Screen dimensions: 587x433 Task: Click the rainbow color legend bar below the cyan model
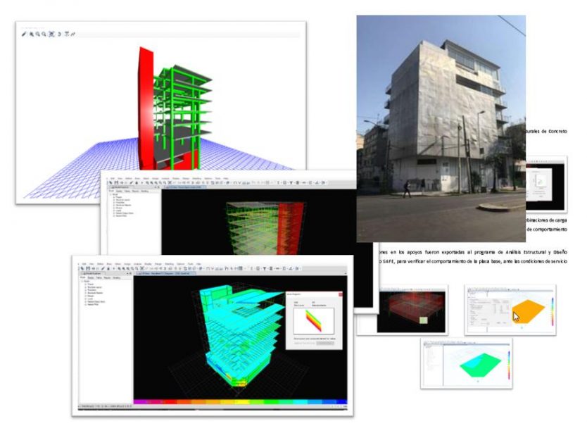239,403
